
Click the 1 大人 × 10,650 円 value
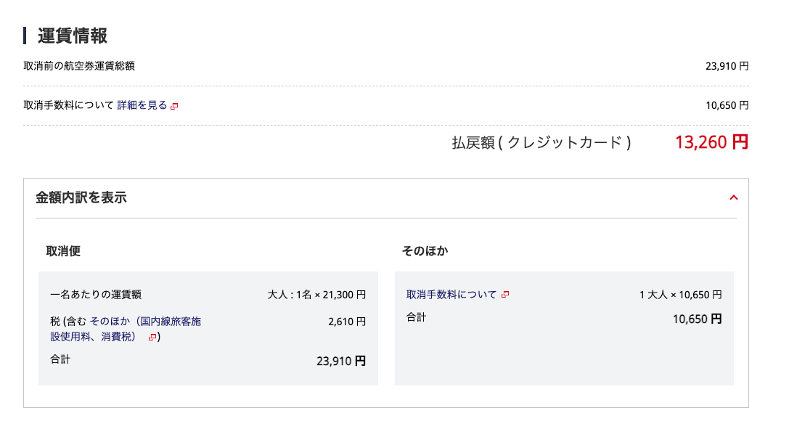click(680, 295)
